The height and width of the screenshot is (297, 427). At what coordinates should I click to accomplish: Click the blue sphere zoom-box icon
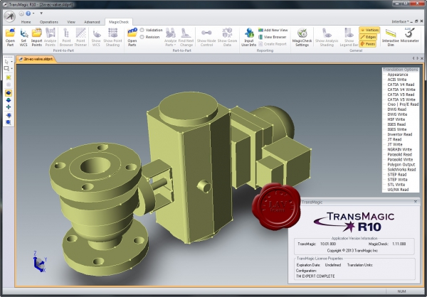pos(9,122)
